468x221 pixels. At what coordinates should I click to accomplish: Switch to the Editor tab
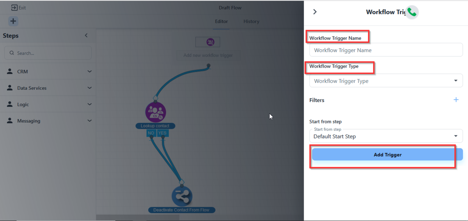(222, 22)
